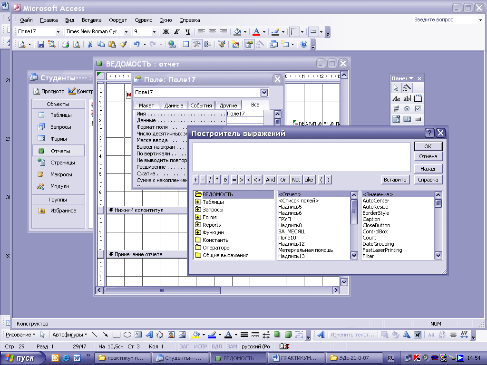Open ПРАКТИКУМ Word taskbar button
The image size is (487, 365).
(x=297, y=358)
